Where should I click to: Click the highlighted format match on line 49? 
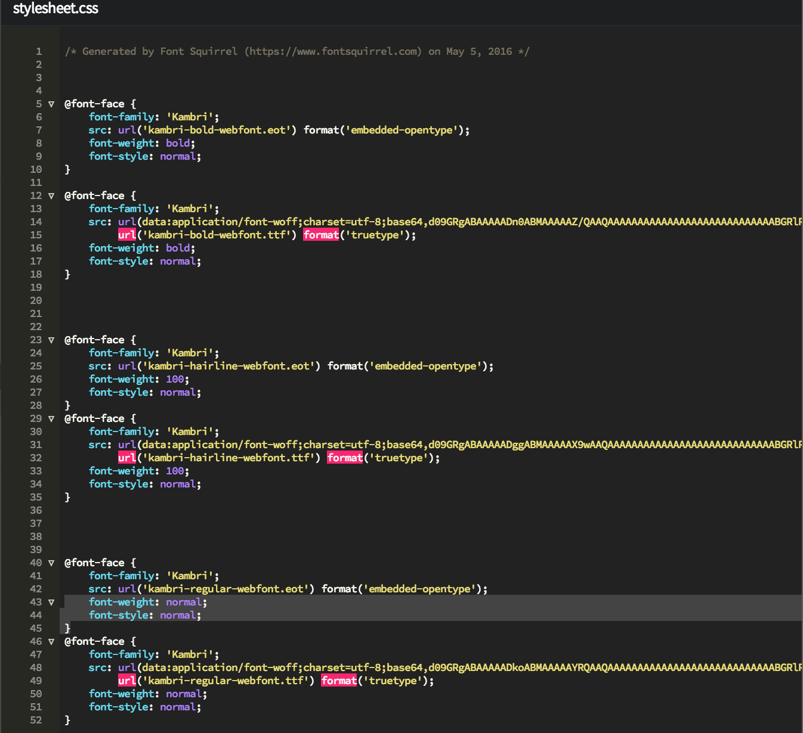click(x=338, y=681)
